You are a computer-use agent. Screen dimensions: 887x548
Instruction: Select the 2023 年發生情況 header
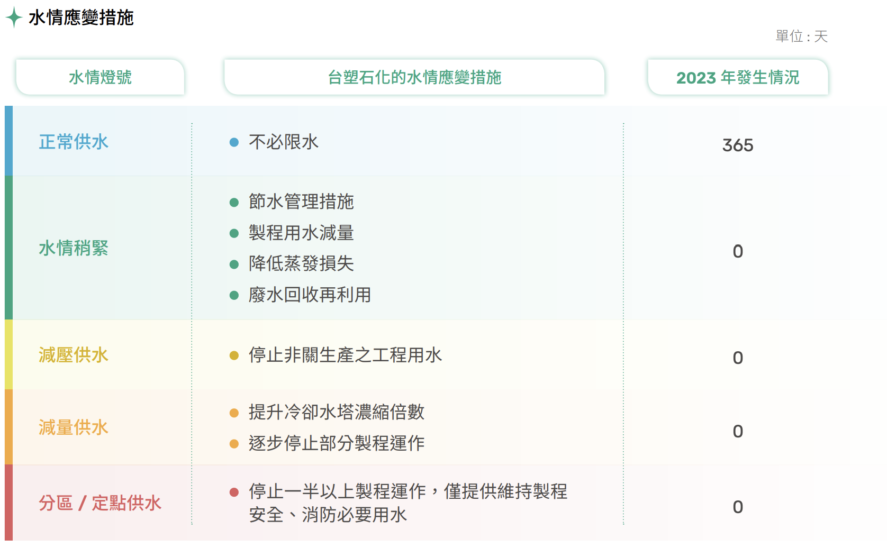738,77
